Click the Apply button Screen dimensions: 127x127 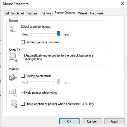[x=114, y=121]
